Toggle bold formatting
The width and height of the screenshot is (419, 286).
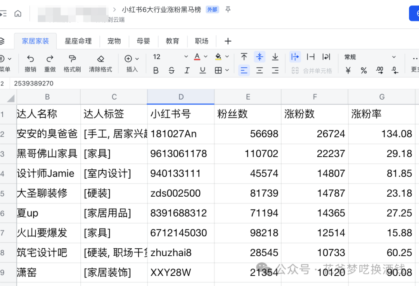[x=156, y=71]
